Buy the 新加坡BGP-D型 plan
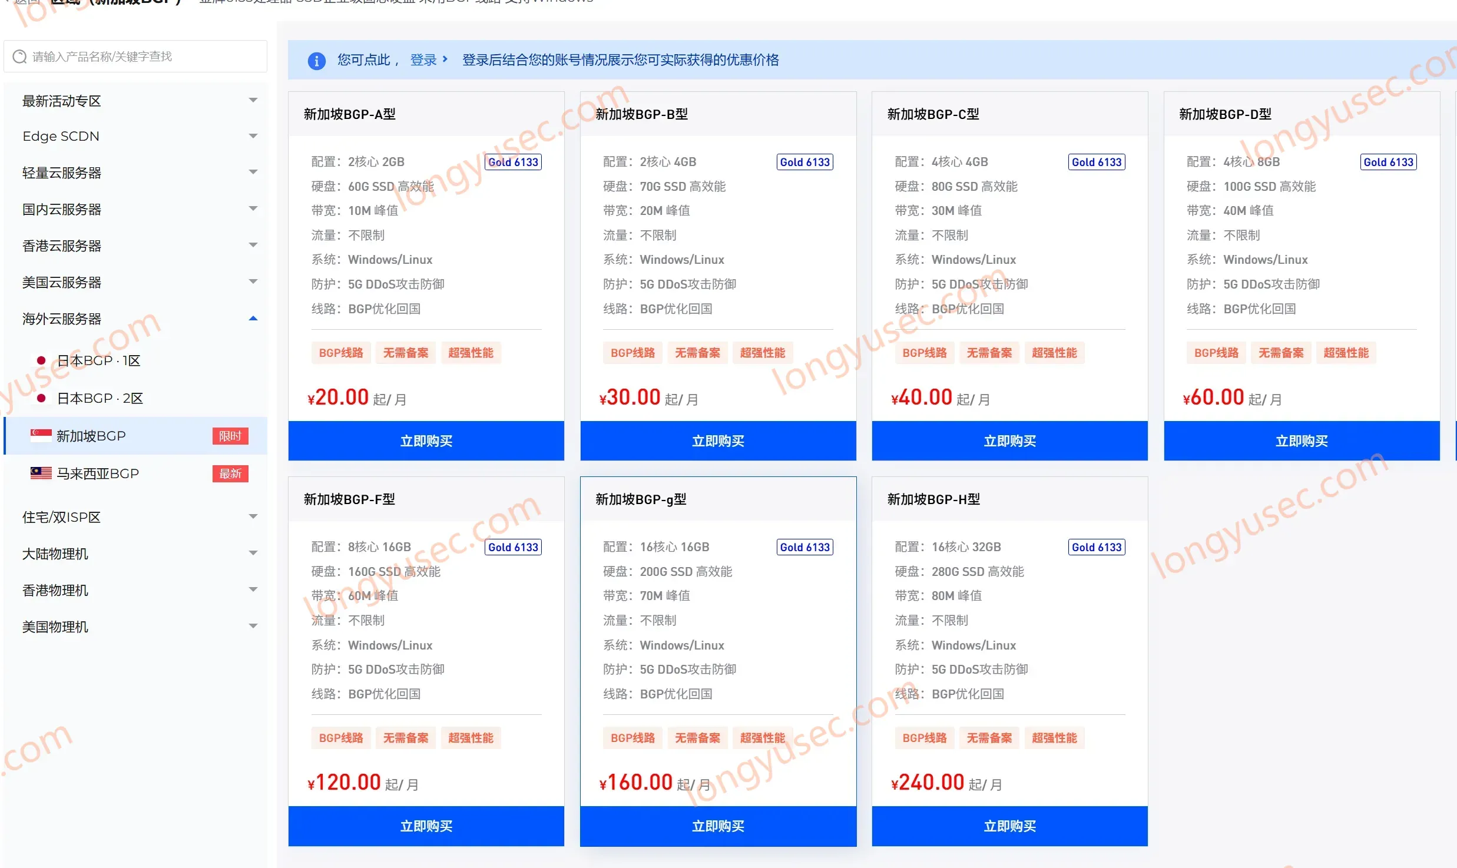Screen dimensions: 1457x868 click(x=1302, y=441)
